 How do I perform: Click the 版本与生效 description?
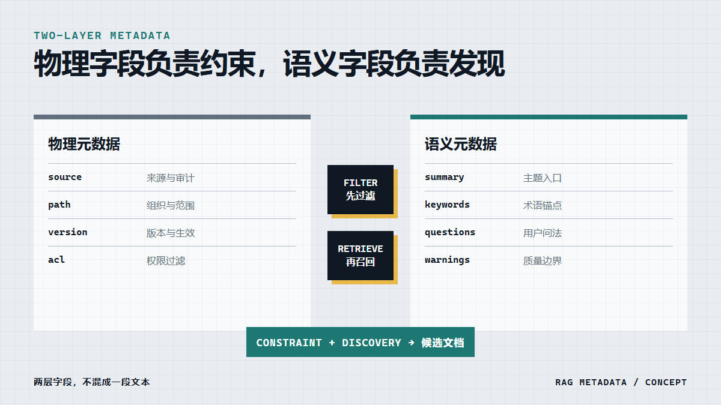coord(171,233)
